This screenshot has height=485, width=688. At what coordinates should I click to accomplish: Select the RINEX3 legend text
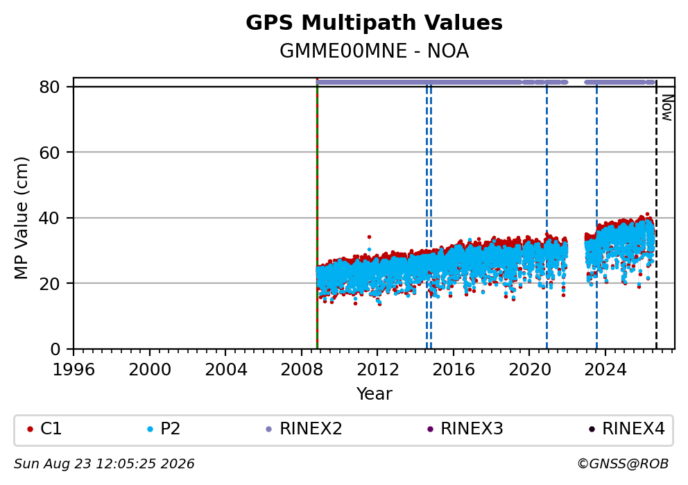(472, 429)
